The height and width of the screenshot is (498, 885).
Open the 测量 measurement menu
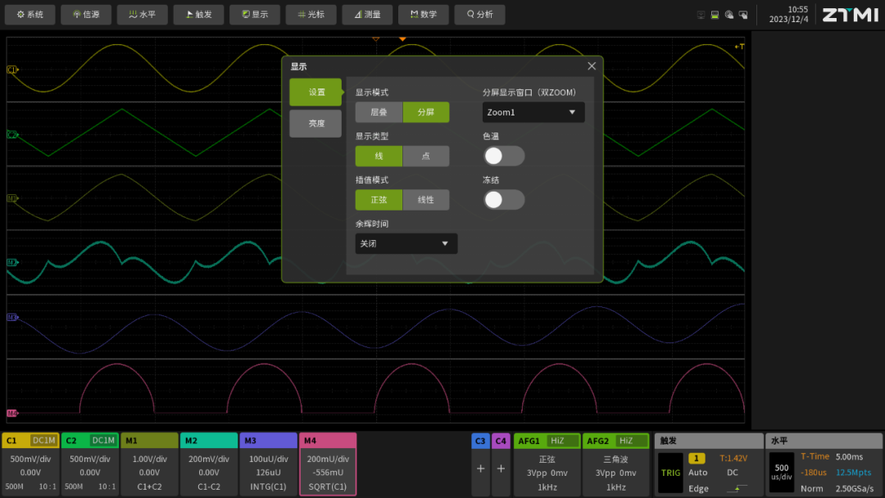[367, 15]
